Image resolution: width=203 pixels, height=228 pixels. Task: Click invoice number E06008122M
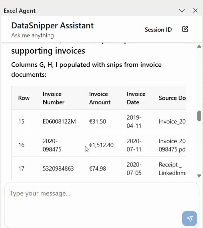(x=59, y=121)
